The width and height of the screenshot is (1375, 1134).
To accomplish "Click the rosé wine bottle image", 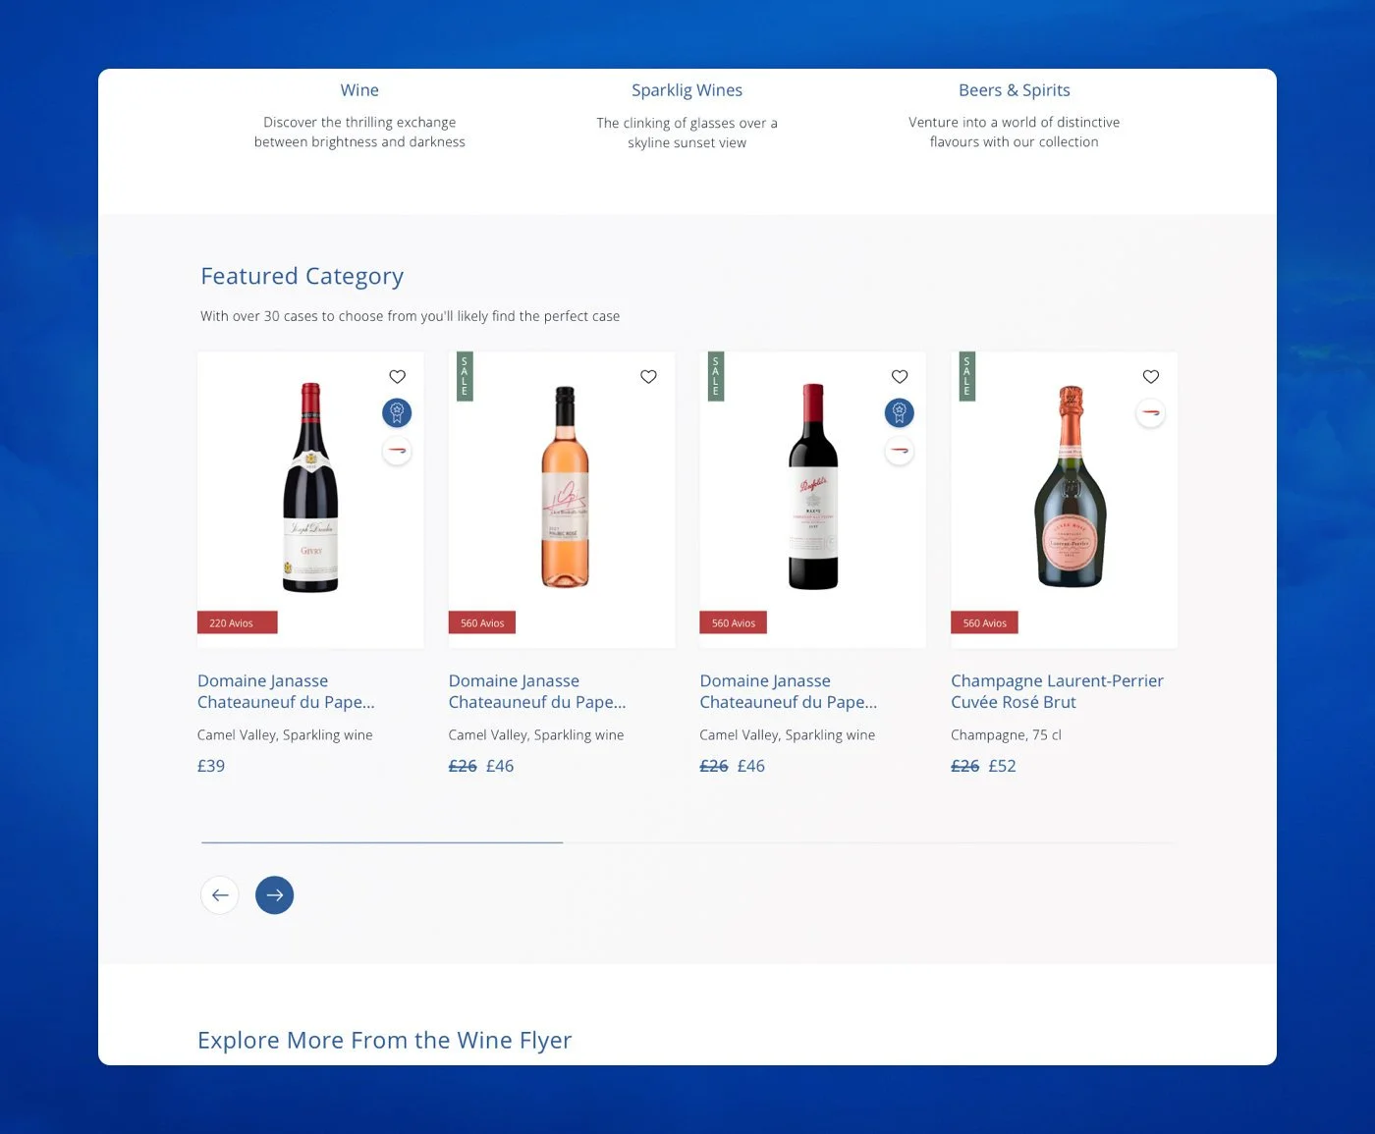I will pyautogui.click(x=565, y=487).
